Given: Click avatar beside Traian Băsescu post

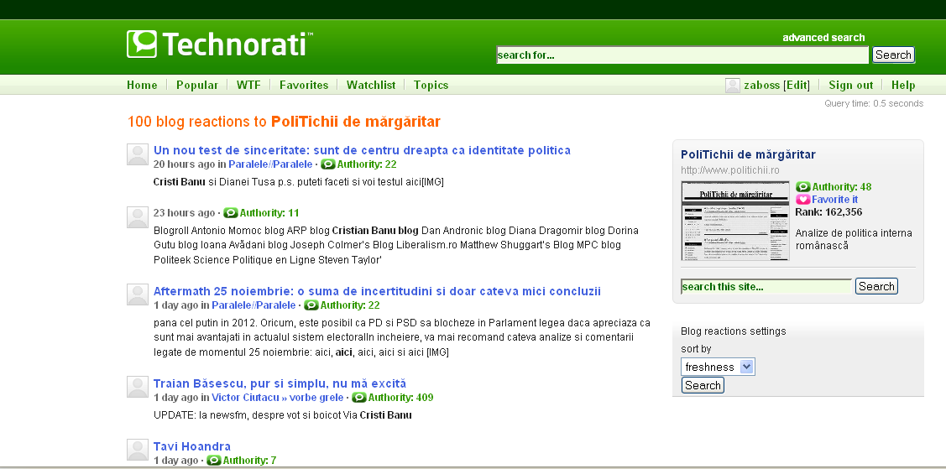Looking at the screenshot, I should 138,387.
